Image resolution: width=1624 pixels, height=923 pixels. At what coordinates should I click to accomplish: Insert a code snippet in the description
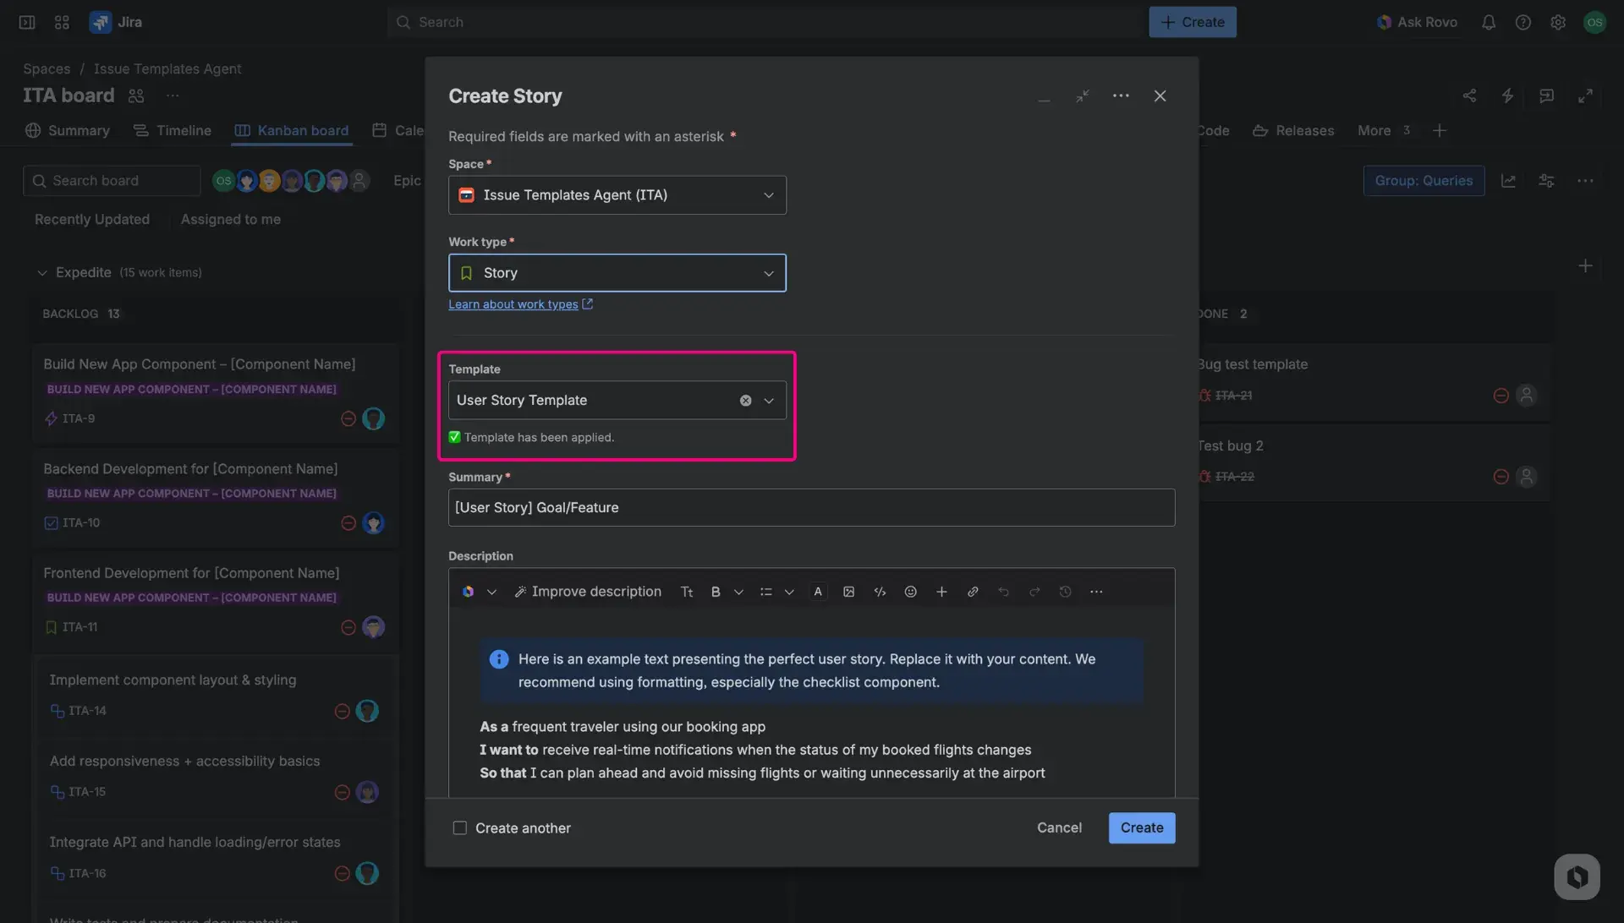click(x=880, y=591)
